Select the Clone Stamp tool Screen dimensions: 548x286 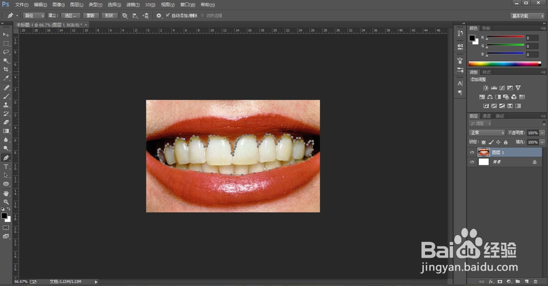(6, 105)
